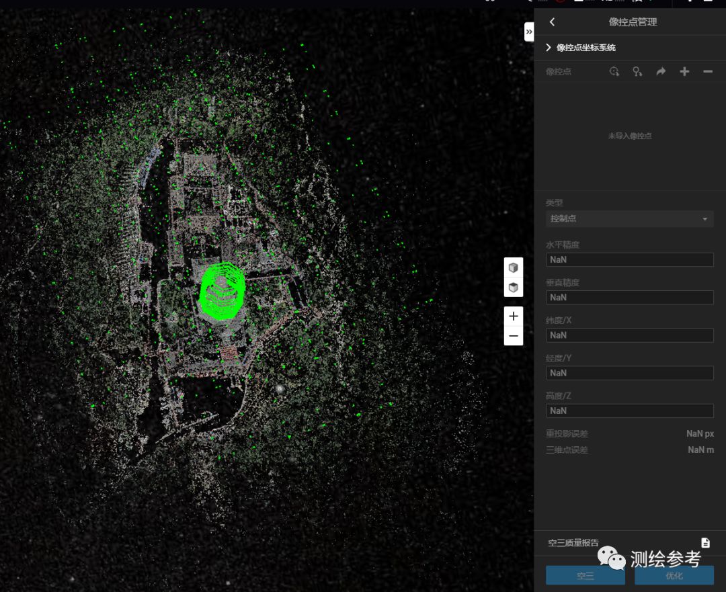Collapse the side panel with double-arrow button

[x=529, y=32]
